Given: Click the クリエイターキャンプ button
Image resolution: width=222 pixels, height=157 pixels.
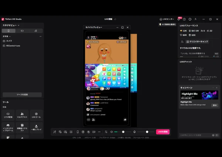Looking at the screenshot, I should 197,41.
